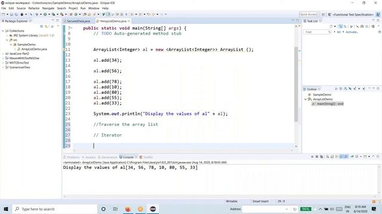Open Package Explorer view menu triangle
Screen dimensions: 382x214
tap(58, 26)
